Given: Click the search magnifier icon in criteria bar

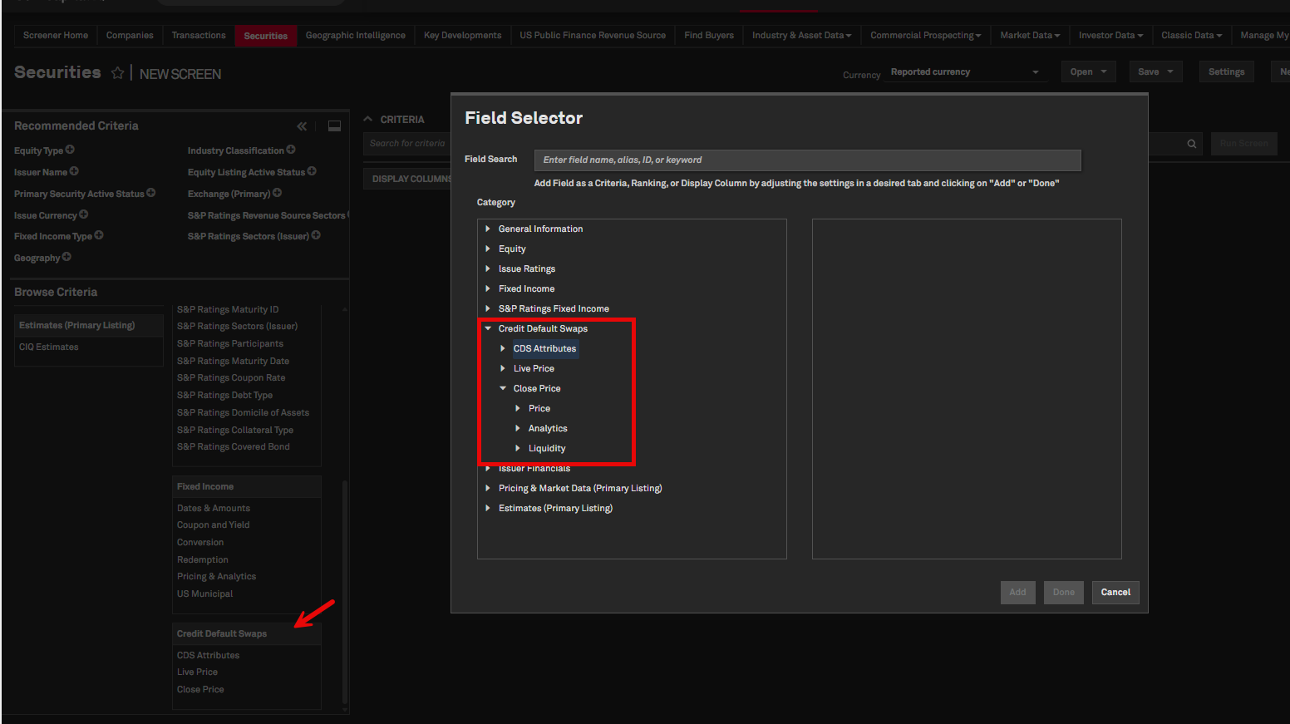Looking at the screenshot, I should 1191,144.
